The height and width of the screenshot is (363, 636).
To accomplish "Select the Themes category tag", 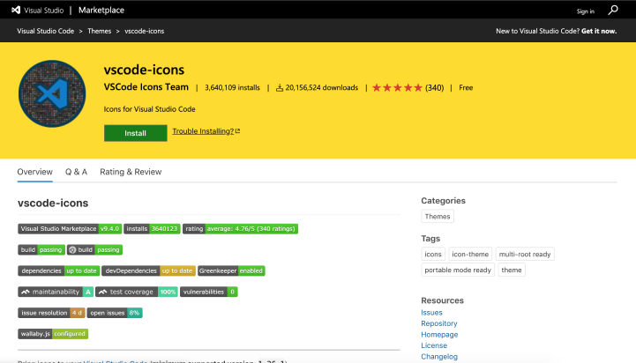I will pyautogui.click(x=438, y=217).
